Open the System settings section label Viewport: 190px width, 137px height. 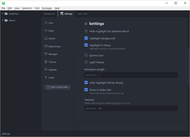click(52, 39)
